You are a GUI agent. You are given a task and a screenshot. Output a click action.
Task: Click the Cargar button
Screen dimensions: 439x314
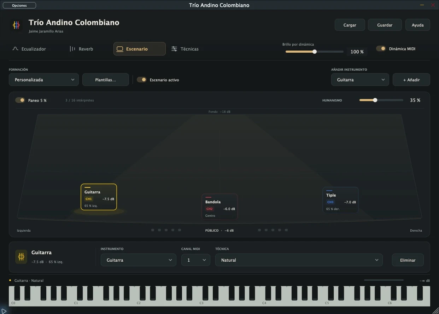[350, 25]
